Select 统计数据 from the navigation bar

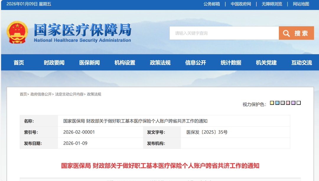(x=231, y=62)
